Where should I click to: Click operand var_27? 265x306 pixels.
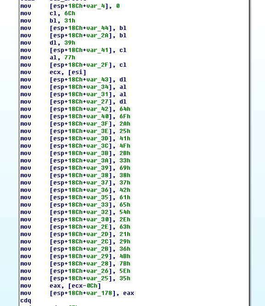[98, 102]
